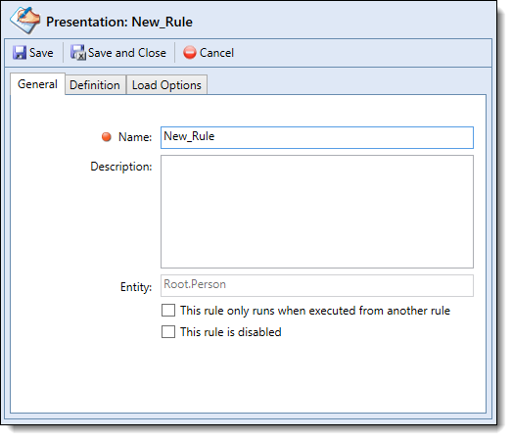Switch to the General tab
The image size is (512, 440).
(37, 84)
